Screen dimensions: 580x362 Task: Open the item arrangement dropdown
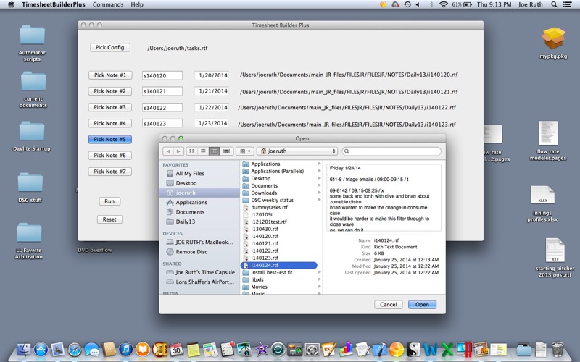coord(245,151)
